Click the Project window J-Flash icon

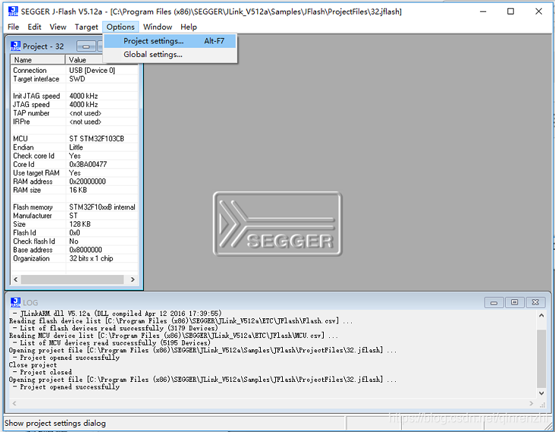coord(16,46)
